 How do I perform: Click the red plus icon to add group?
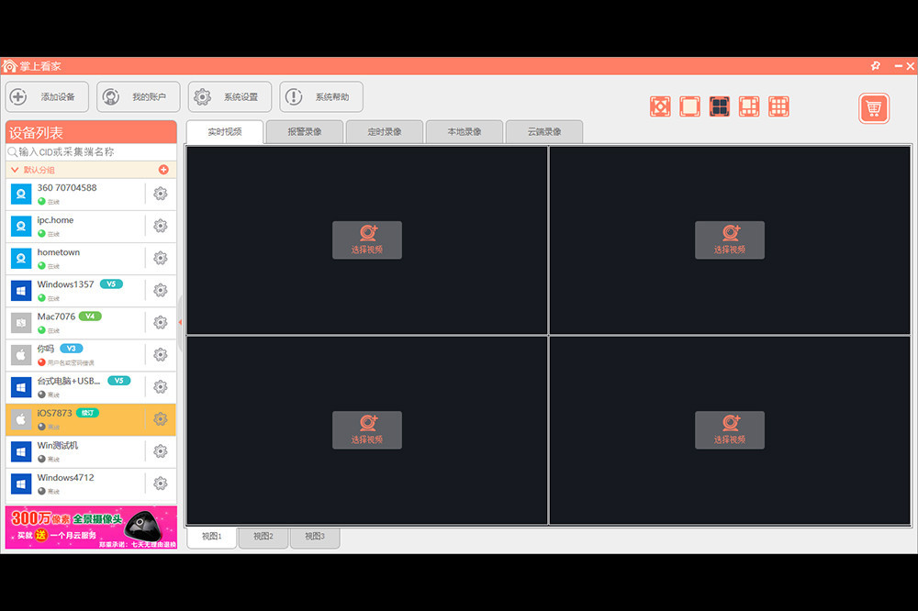[x=163, y=170]
